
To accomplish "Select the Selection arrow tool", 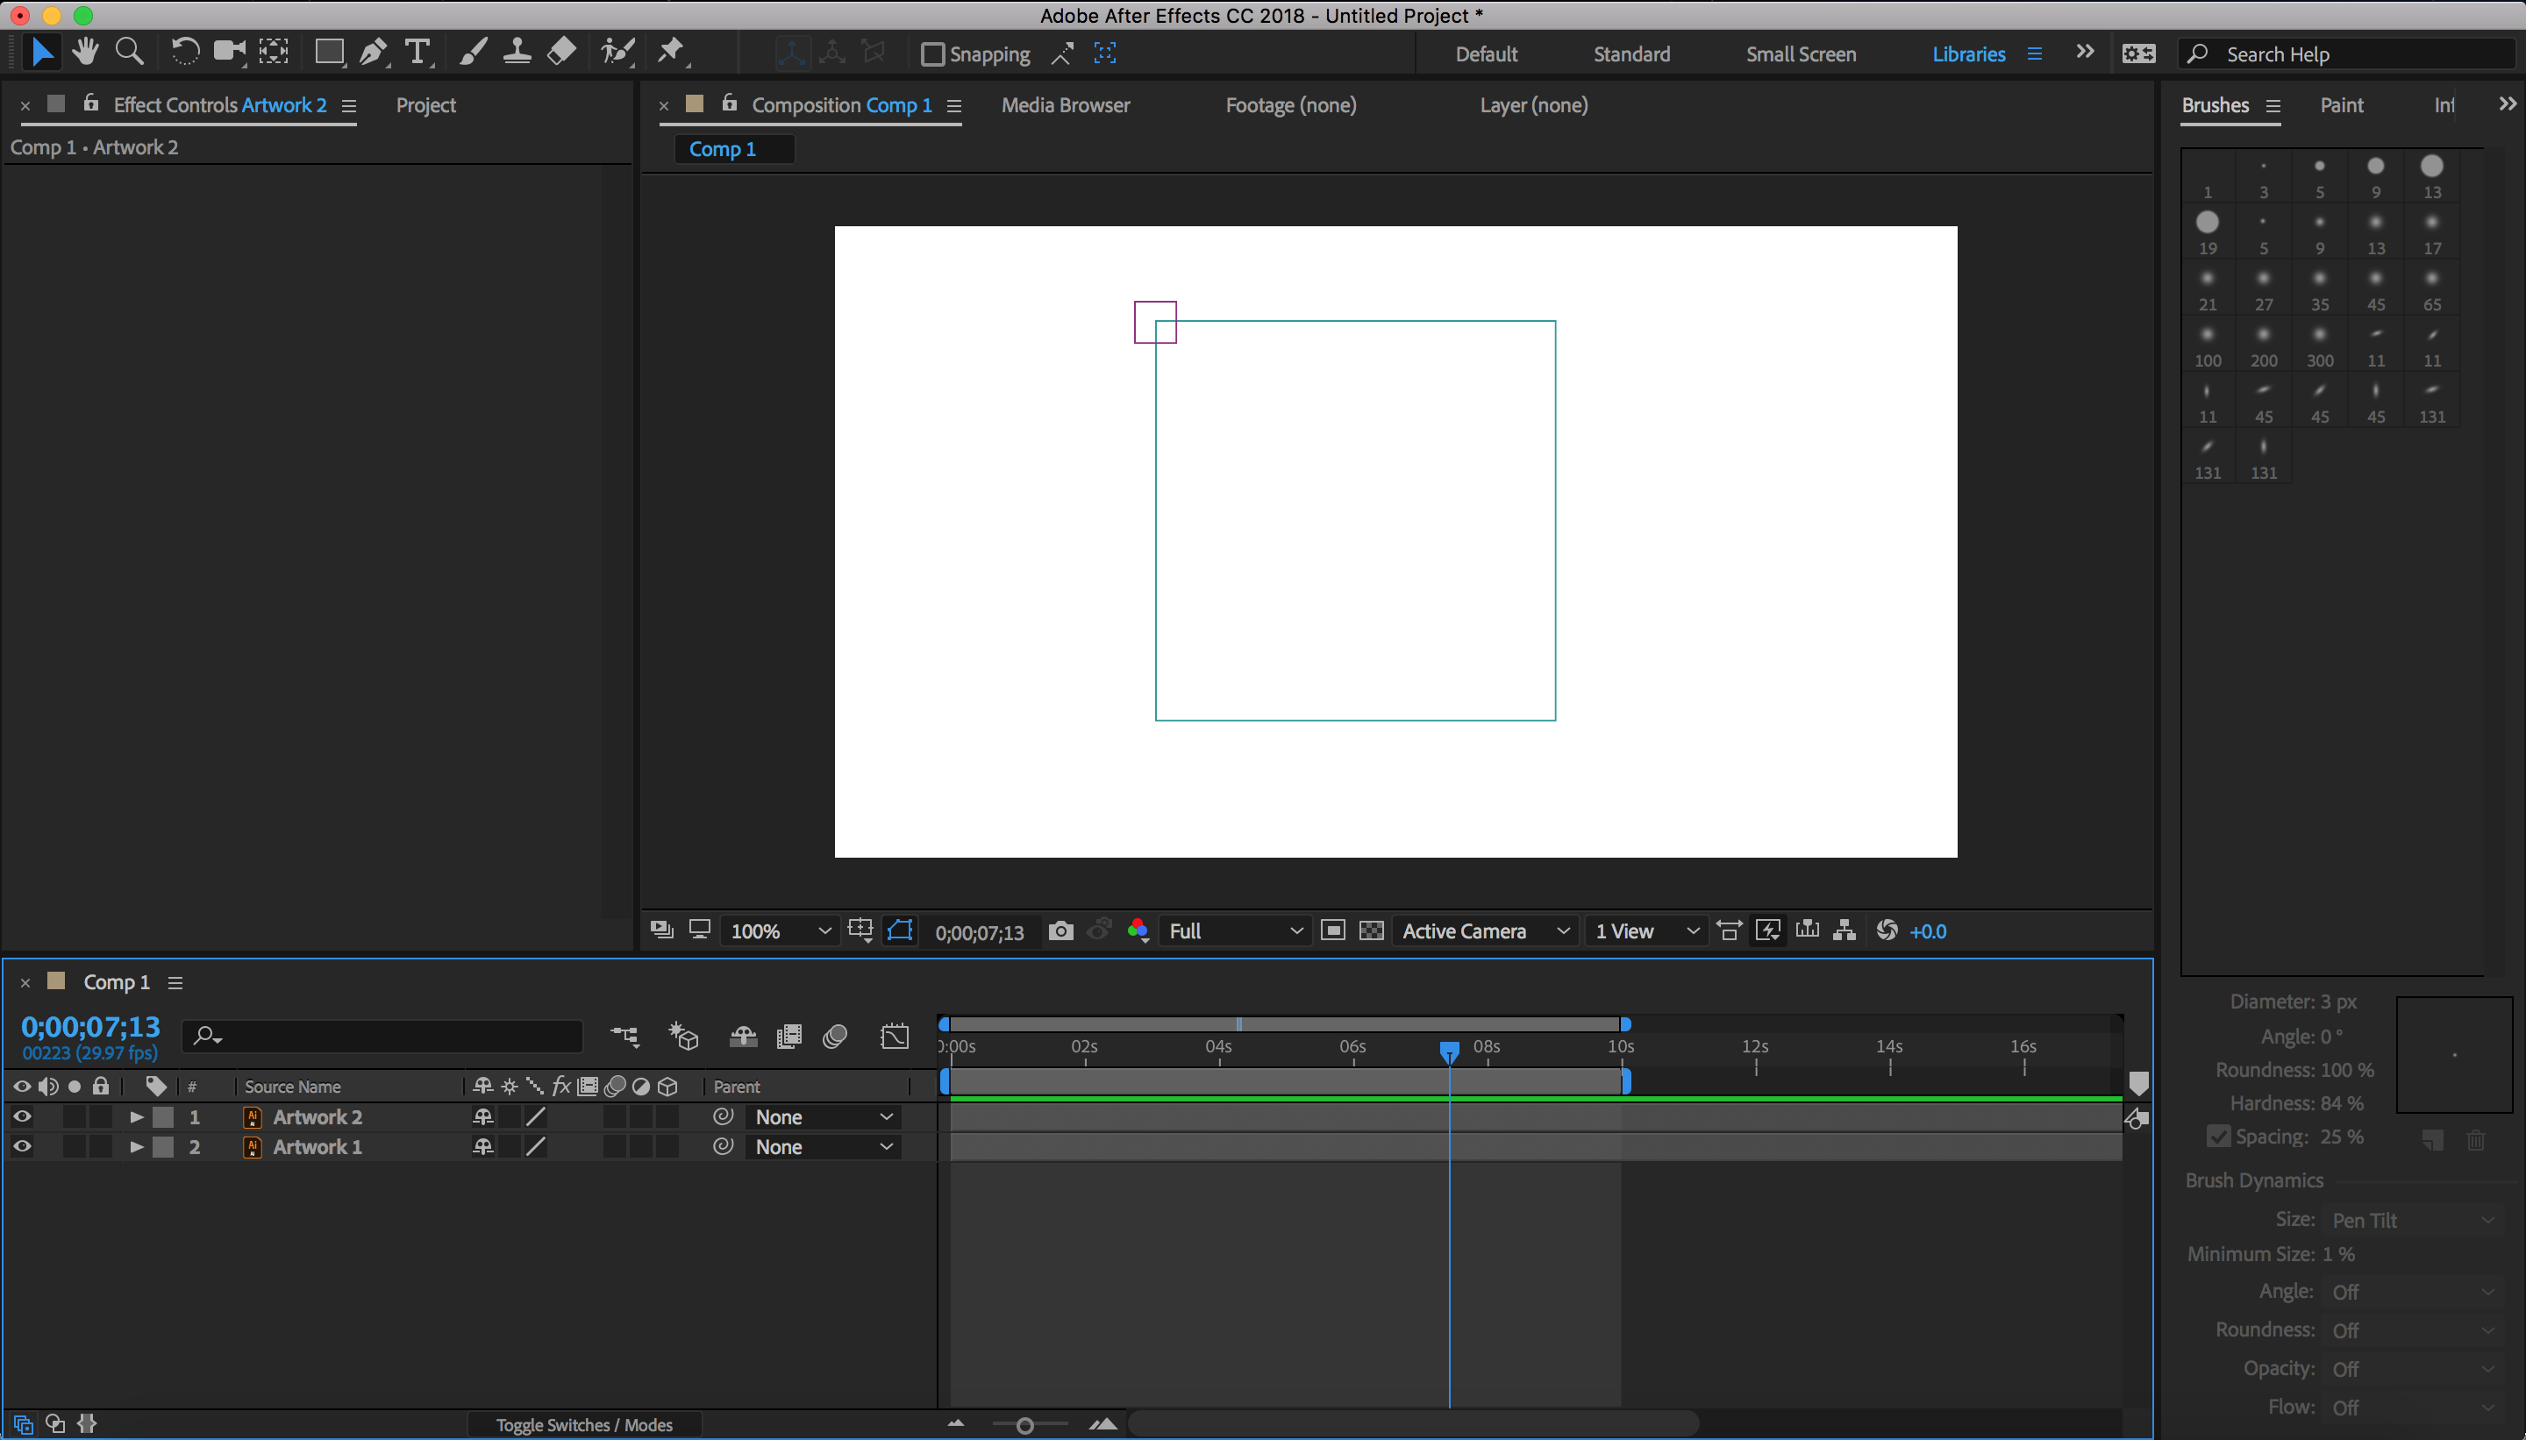I will point(41,53).
